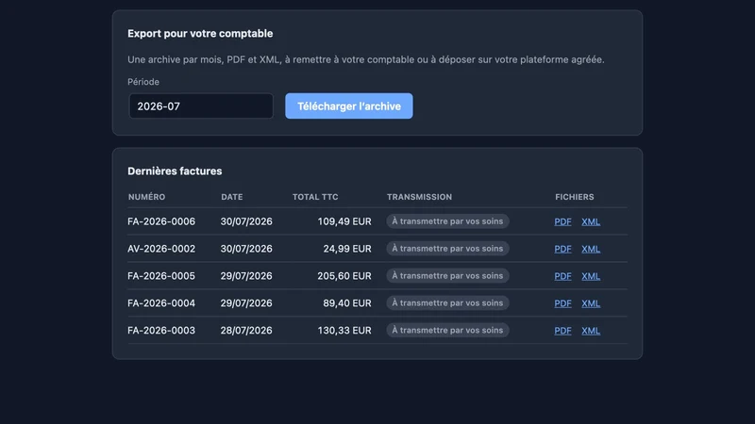View the PDF file for FA-2026-0004

(562, 303)
